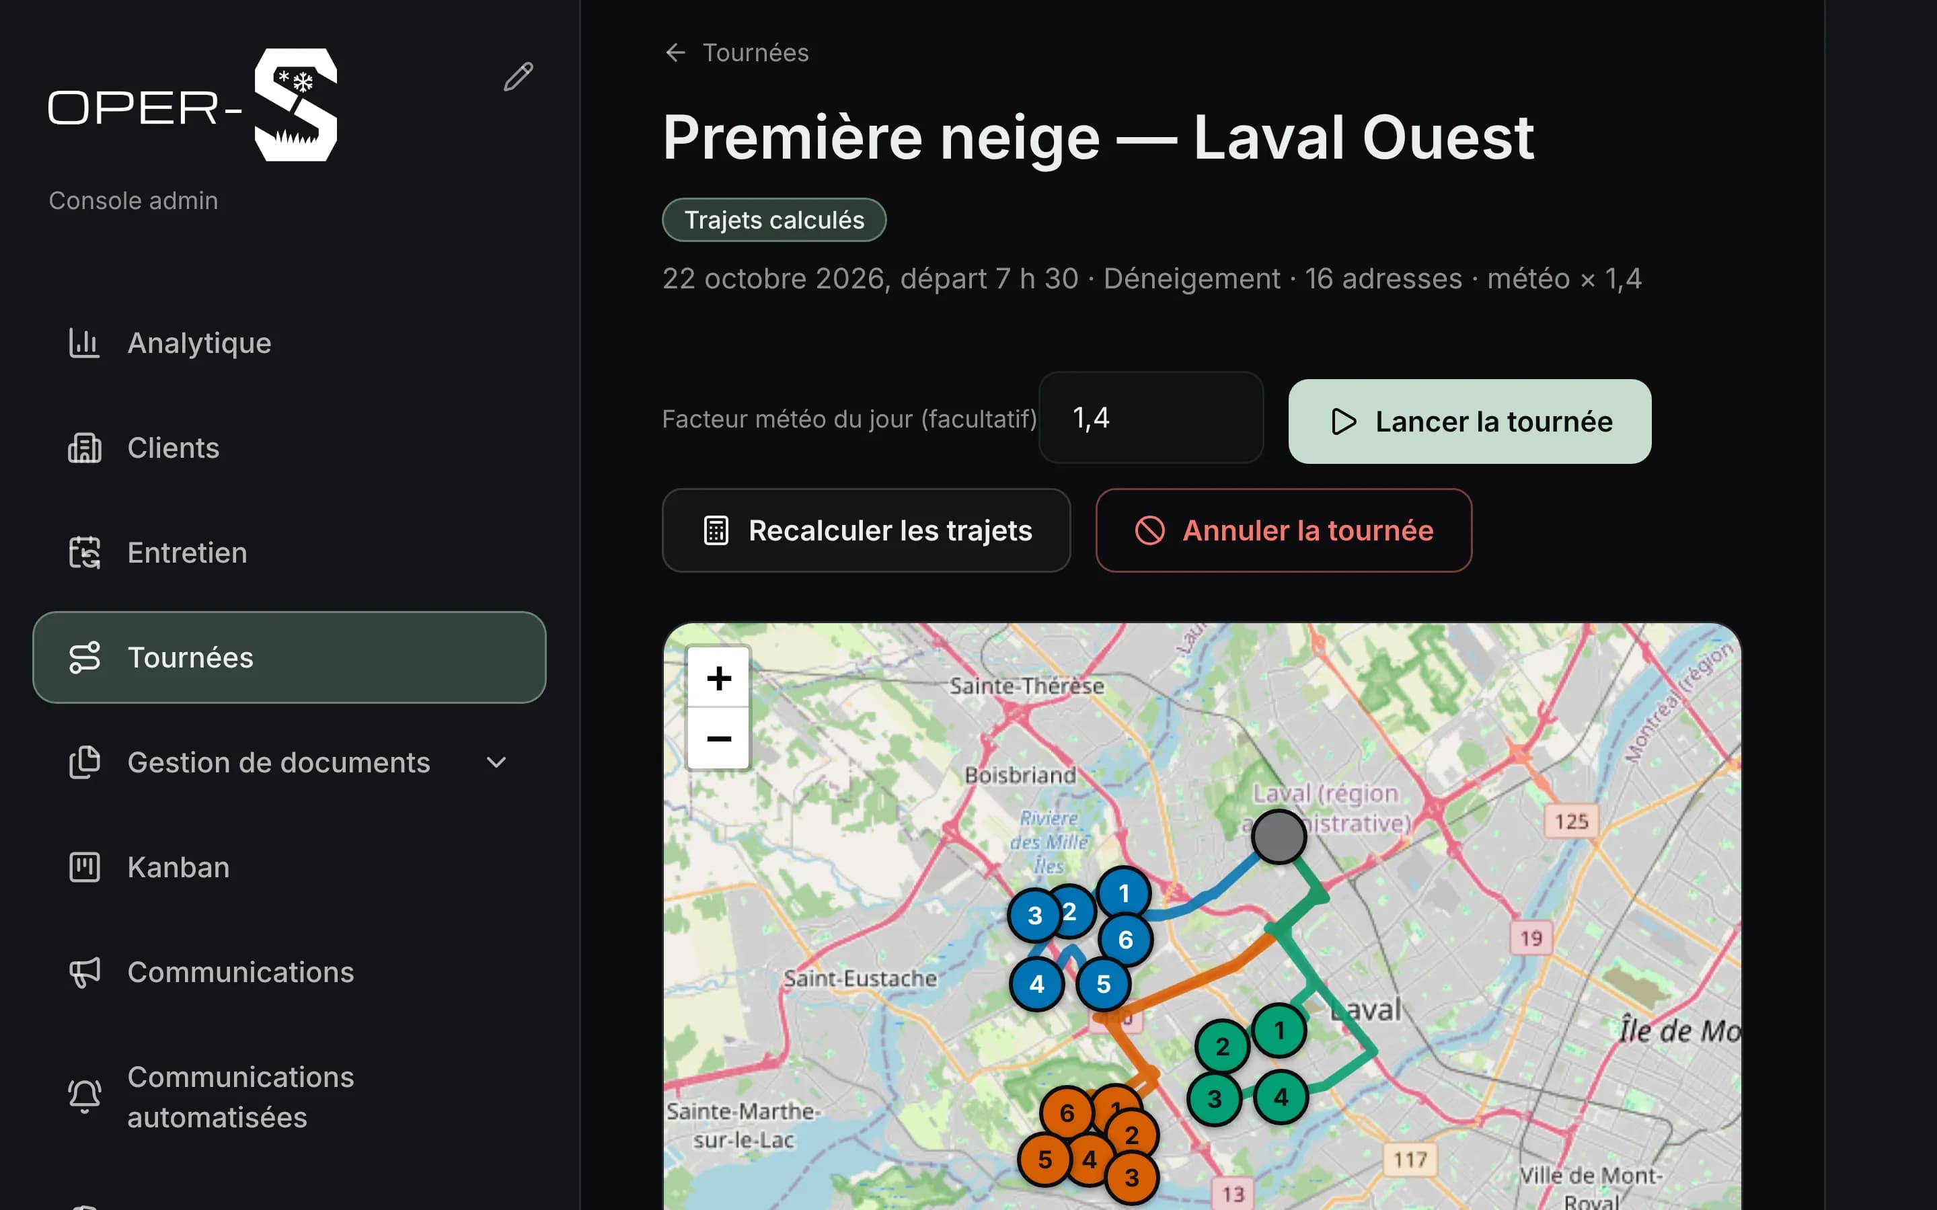Click the Trajets calculés status badge
The image size is (1937, 1210).
click(x=774, y=220)
